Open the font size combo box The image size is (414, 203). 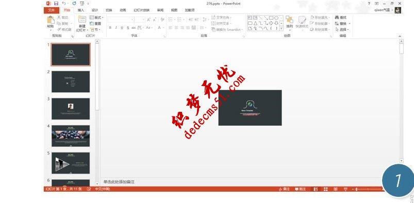click(x=140, y=20)
